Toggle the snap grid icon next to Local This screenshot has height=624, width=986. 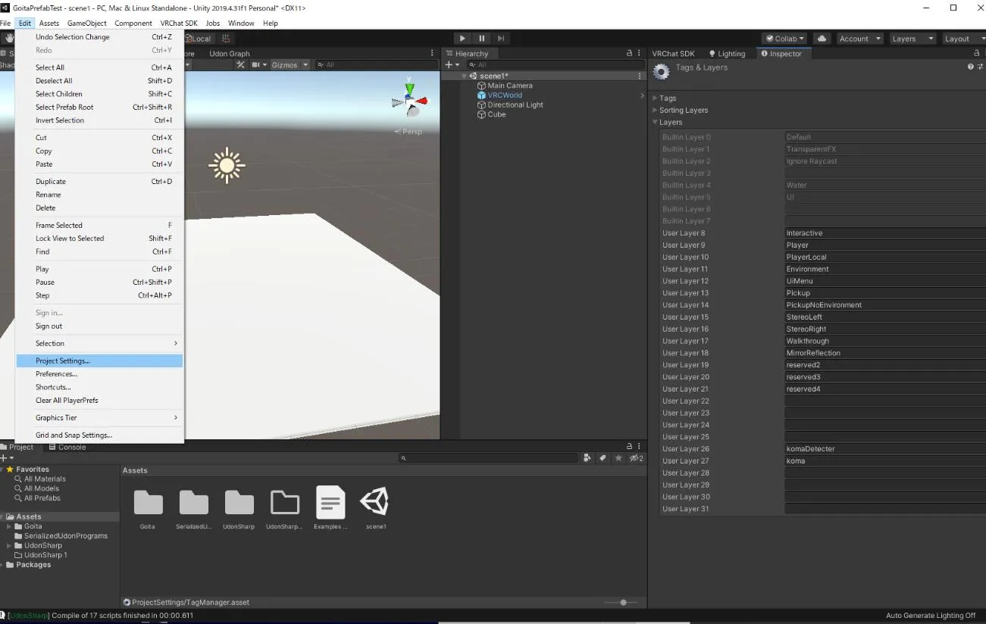[226, 39]
